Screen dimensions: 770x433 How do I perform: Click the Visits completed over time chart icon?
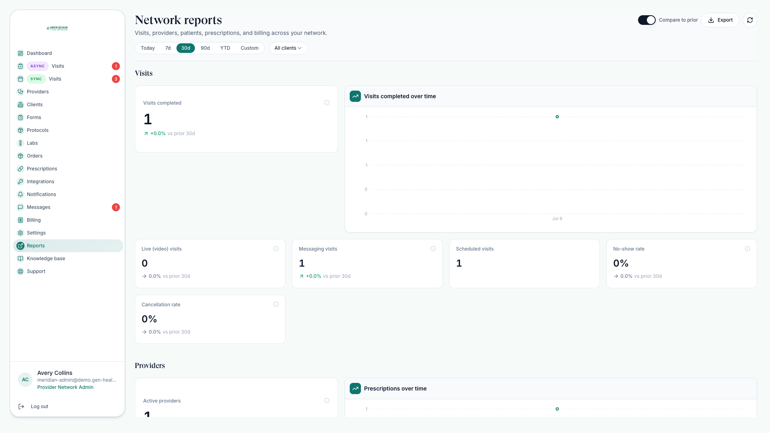(x=355, y=96)
